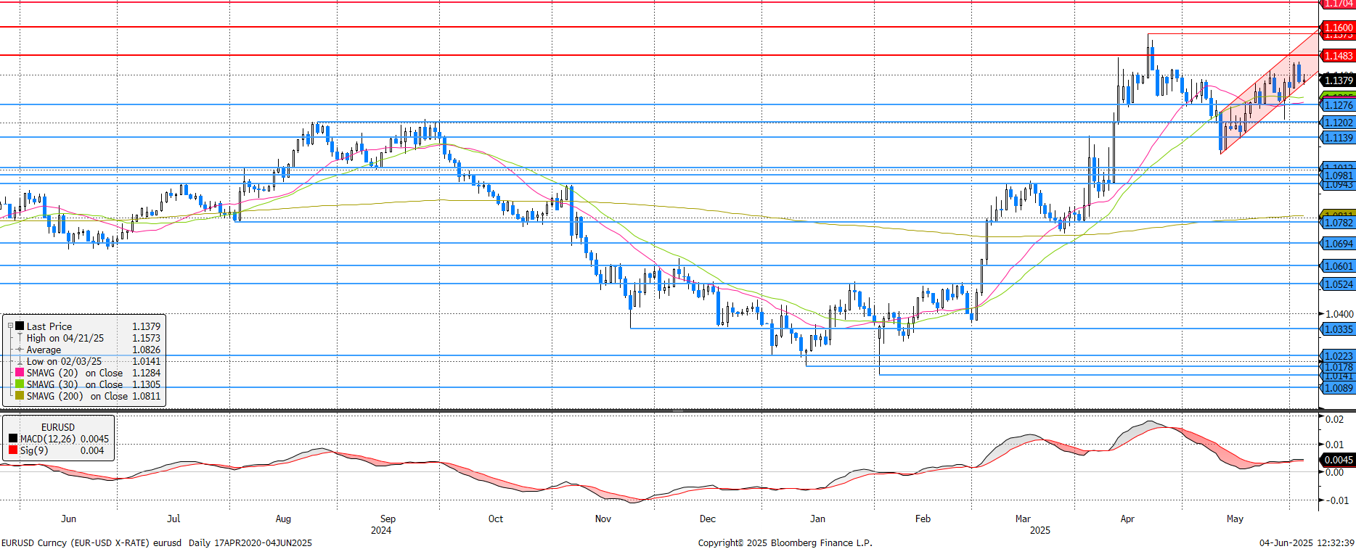Click the blue 1.1276 price level tag
The image size is (1356, 549).
point(1338,105)
